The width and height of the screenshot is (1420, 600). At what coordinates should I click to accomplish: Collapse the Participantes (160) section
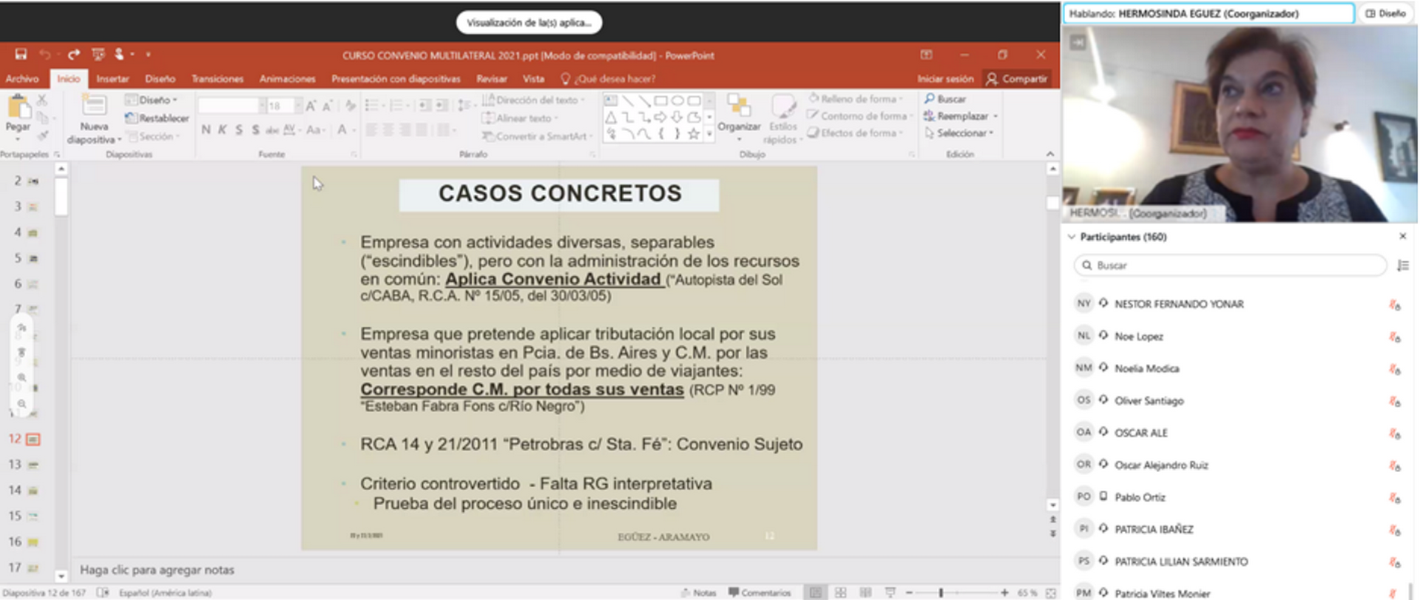tap(1072, 237)
